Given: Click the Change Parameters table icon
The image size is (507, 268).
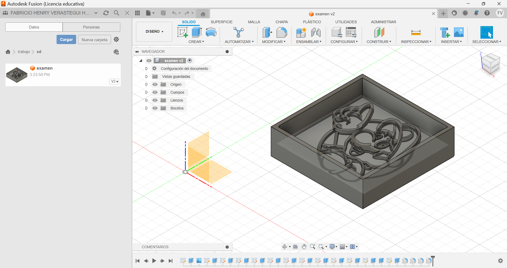Looking at the screenshot, I should [351, 32].
